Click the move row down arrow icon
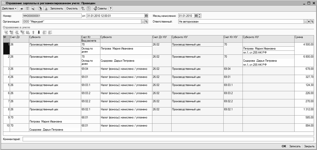Image resolution: width=317 pixels, height=150 pixels. tap(39, 32)
